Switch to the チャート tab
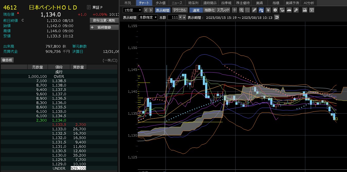Image resolution: width=347 pixels, height=172 pixels. 144,3
